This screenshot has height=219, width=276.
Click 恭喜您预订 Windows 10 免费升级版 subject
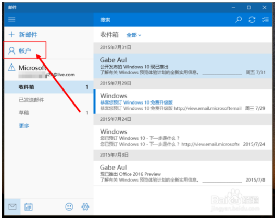[136, 102]
